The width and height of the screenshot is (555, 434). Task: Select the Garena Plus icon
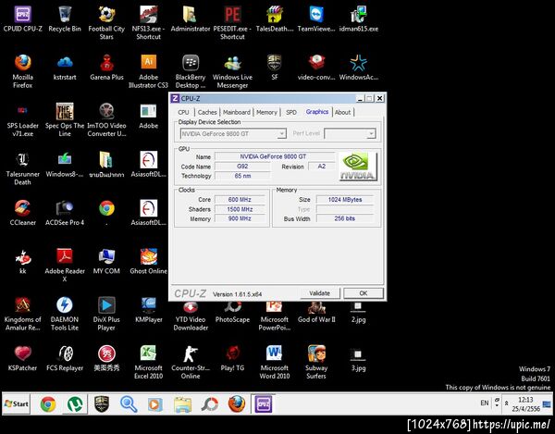click(106, 68)
